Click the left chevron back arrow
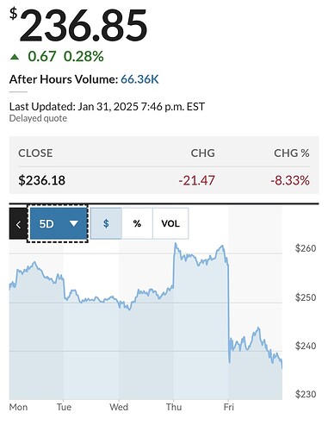This screenshot has width=328, height=431. click(x=18, y=224)
